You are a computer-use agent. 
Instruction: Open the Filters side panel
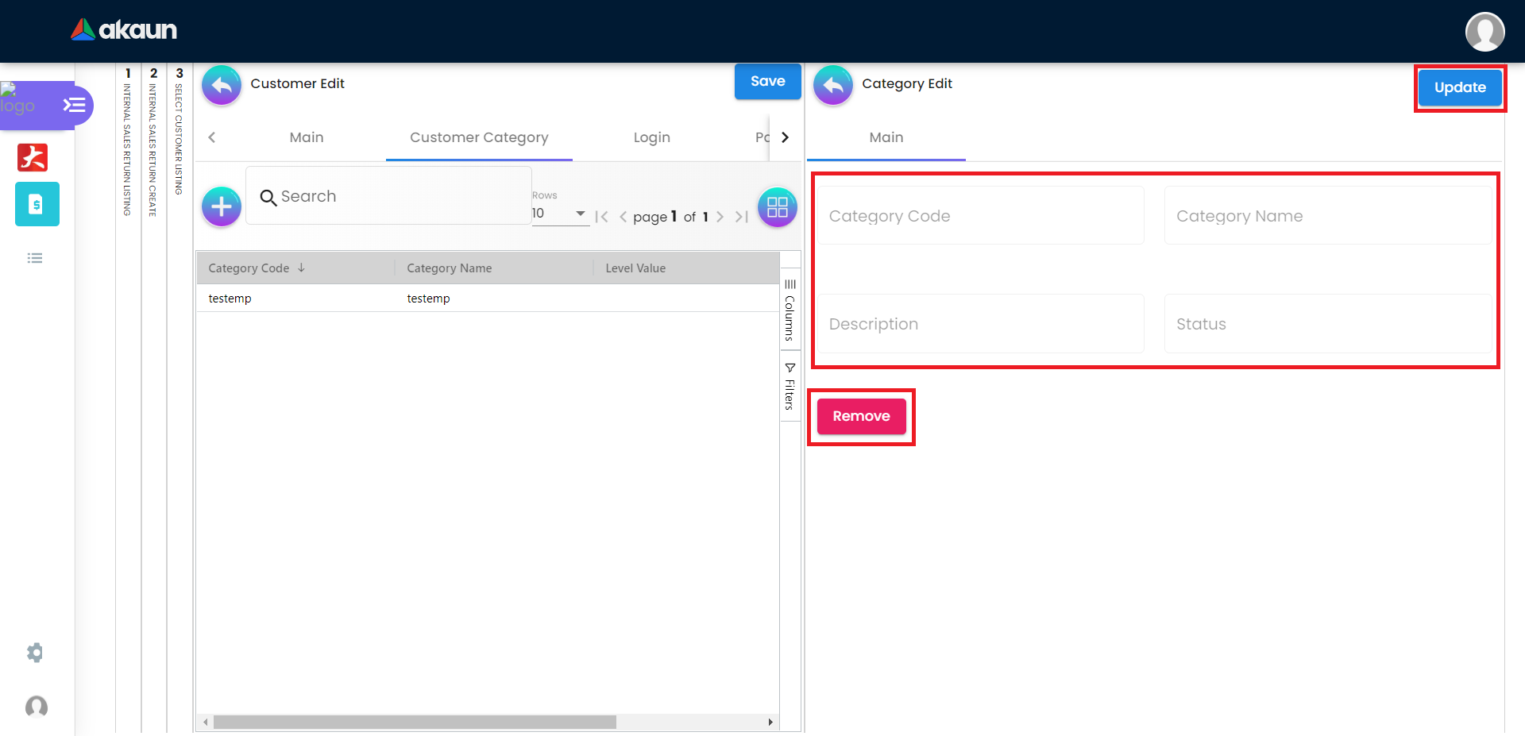[790, 387]
